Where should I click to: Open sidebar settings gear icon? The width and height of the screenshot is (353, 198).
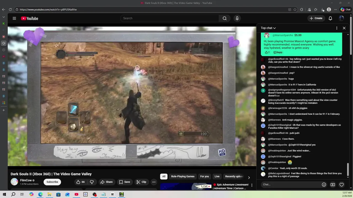[4, 50]
